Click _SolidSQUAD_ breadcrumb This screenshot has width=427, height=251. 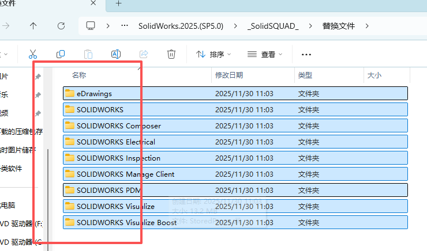coord(273,26)
